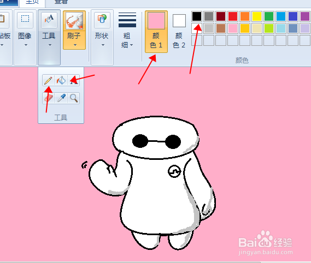Select the Fill with color bucket tool
Viewport: 311px width, 263px height.
(x=61, y=80)
